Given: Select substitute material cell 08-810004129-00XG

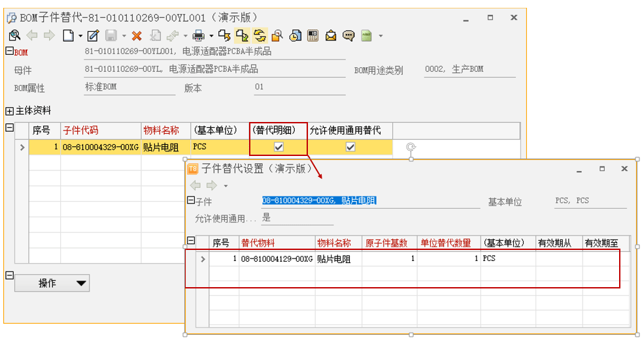Looking at the screenshot, I should (277, 259).
